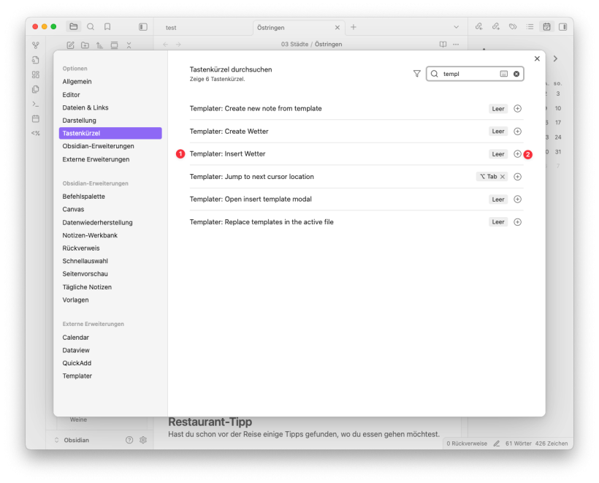Screen dimensions: 599x483
Task: Add hotkey for Open insert template modal
Action: point(517,199)
